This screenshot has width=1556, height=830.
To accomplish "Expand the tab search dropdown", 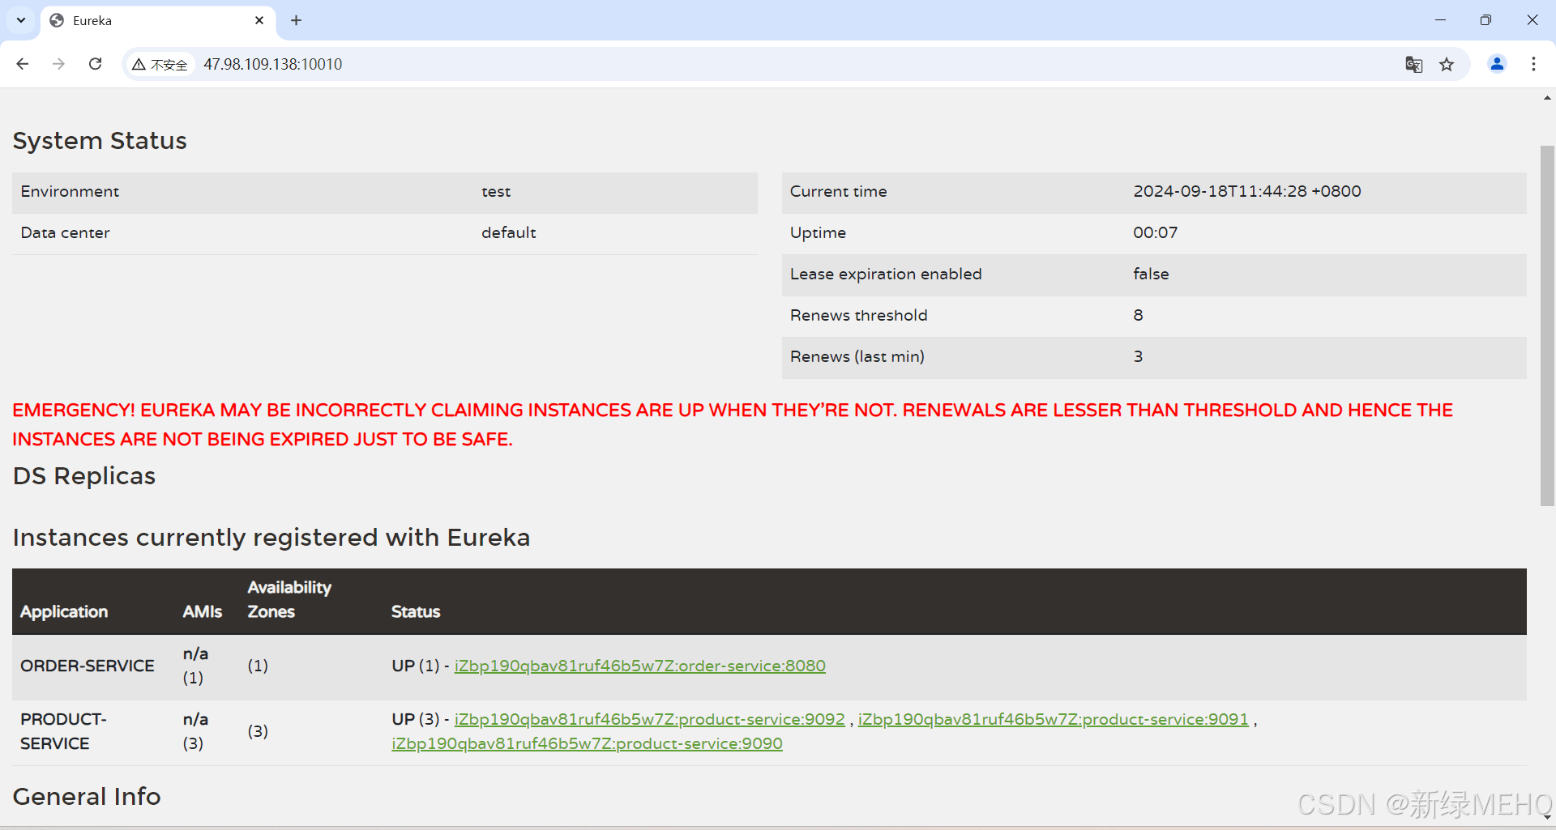I will (x=21, y=20).
